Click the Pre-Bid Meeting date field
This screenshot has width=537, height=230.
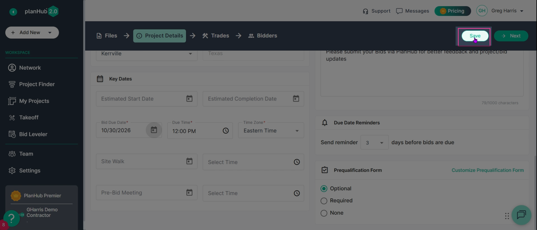coord(147,193)
